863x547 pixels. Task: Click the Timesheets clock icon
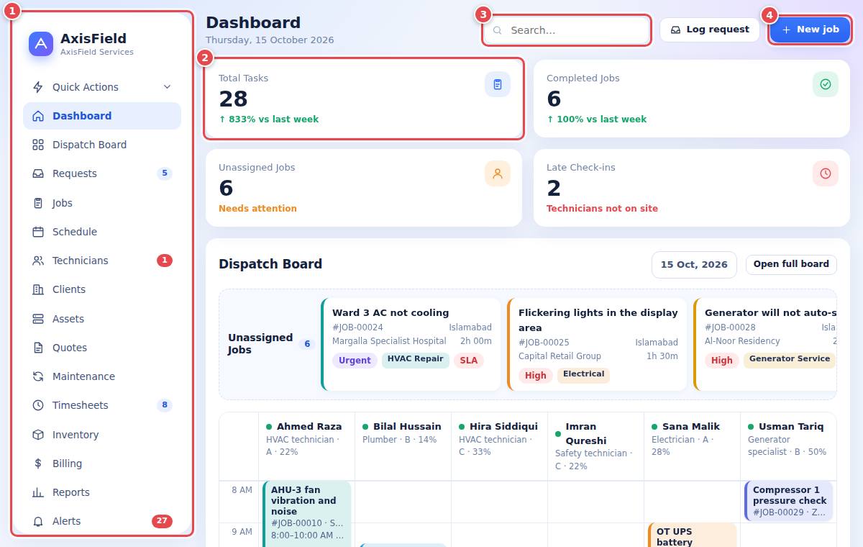pyautogui.click(x=38, y=405)
